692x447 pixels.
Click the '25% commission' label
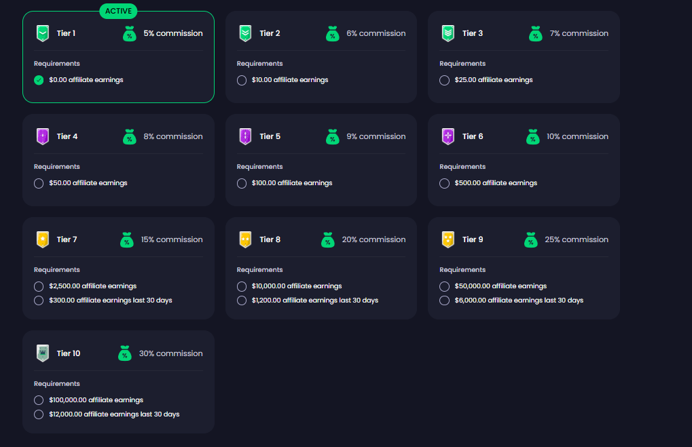577,240
